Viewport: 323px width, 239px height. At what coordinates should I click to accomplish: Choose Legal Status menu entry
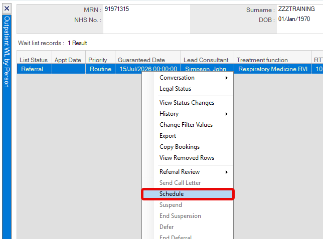175,89
